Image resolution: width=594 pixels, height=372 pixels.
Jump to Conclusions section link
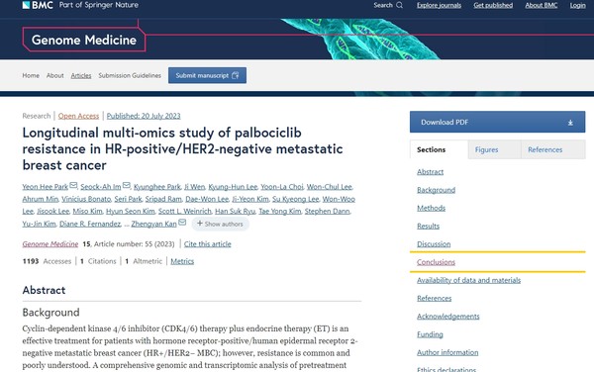tap(436, 262)
